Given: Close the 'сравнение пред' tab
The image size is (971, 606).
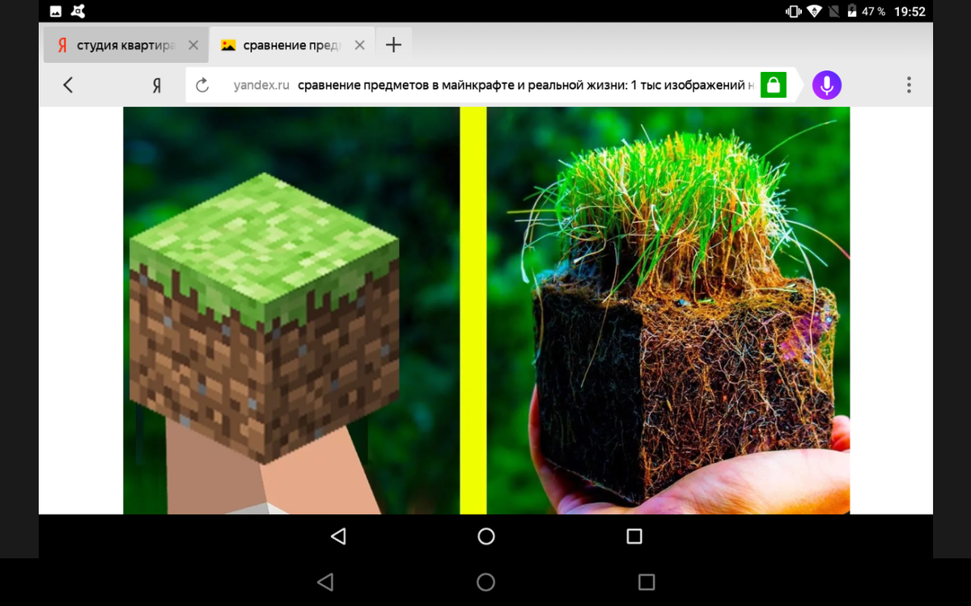Looking at the screenshot, I should tap(359, 45).
